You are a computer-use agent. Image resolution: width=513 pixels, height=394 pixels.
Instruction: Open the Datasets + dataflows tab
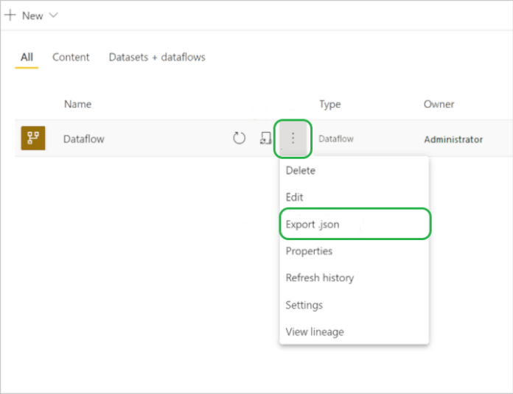tap(157, 57)
